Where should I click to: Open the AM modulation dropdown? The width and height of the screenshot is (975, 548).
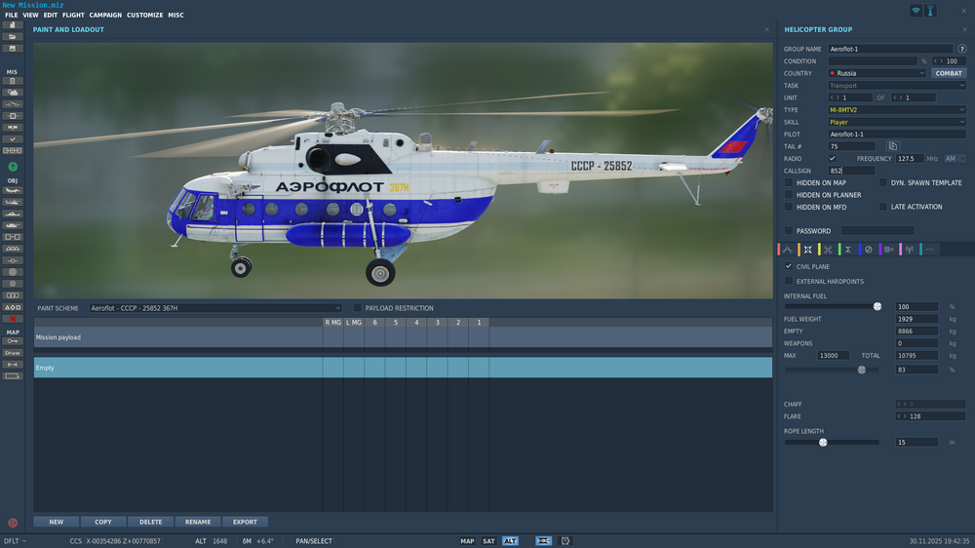(x=955, y=159)
